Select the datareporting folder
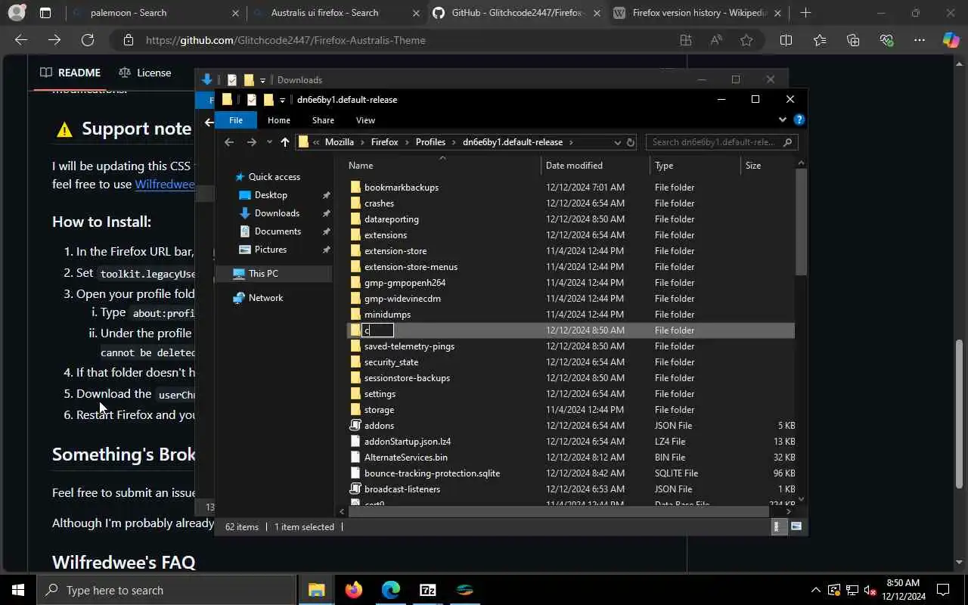This screenshot has width=968, height=605. point(391,219)
